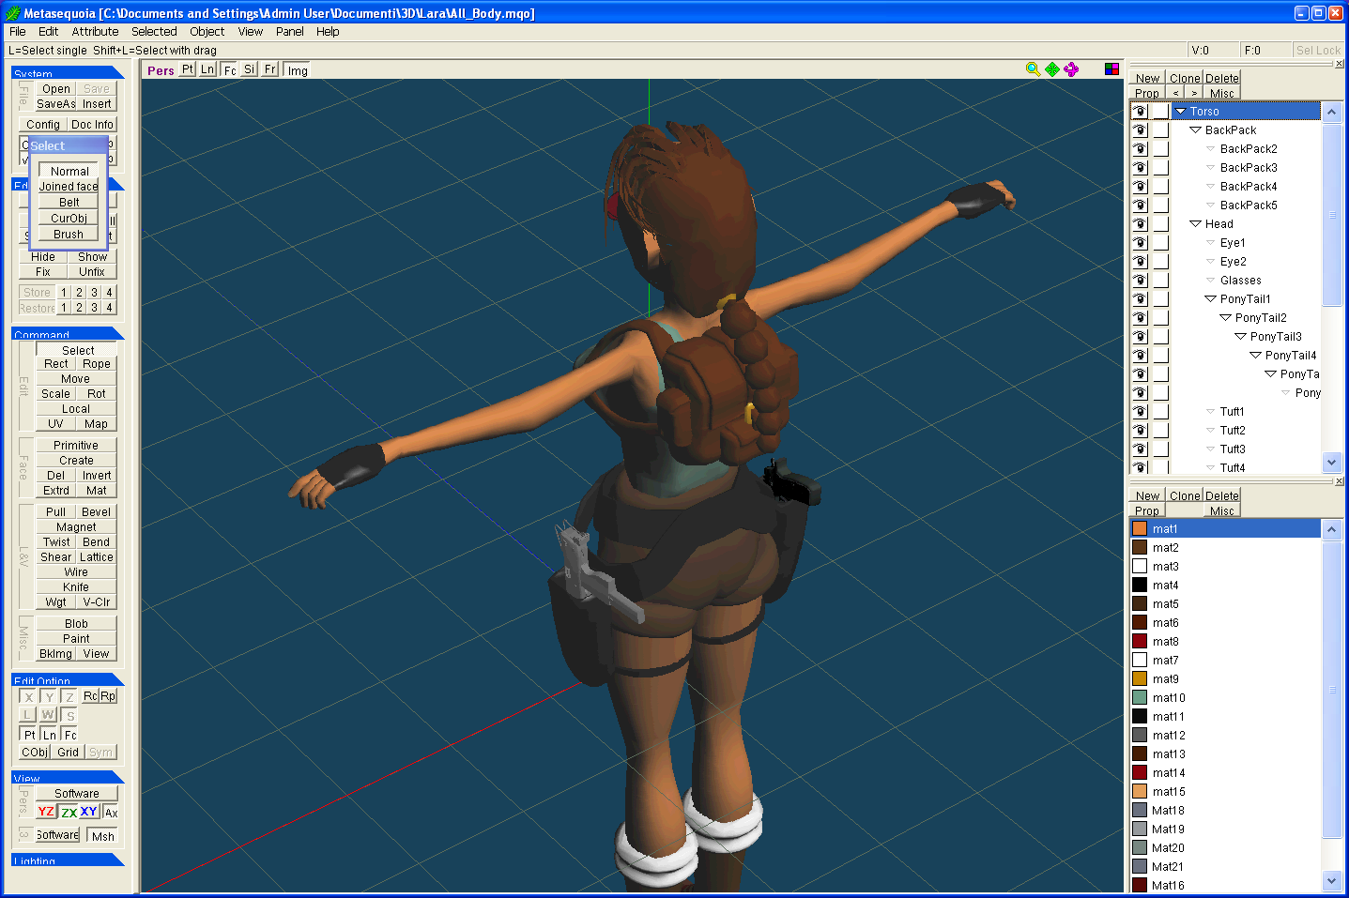The height and width of the screenshot is (898, 1349).
Task: Toggle lock box for PonyTail1 object
Action: click(x=1160, y=299)
